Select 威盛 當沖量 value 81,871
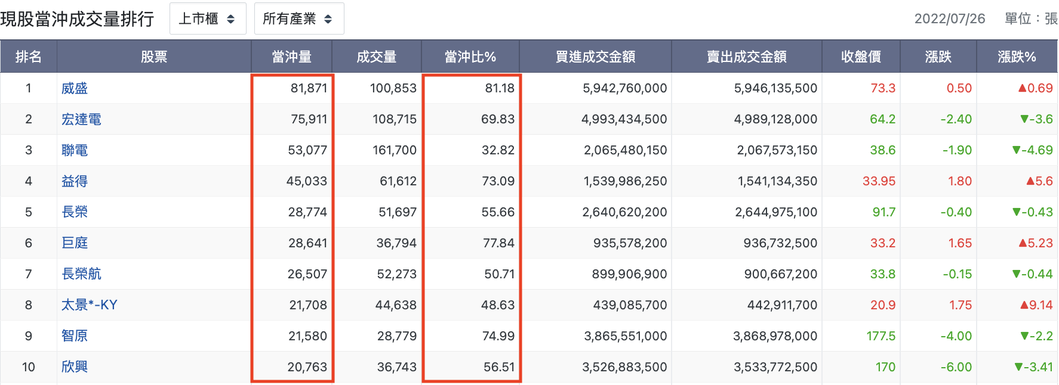The height and width of the screenshot is (385, 1059). pos(309,88)
